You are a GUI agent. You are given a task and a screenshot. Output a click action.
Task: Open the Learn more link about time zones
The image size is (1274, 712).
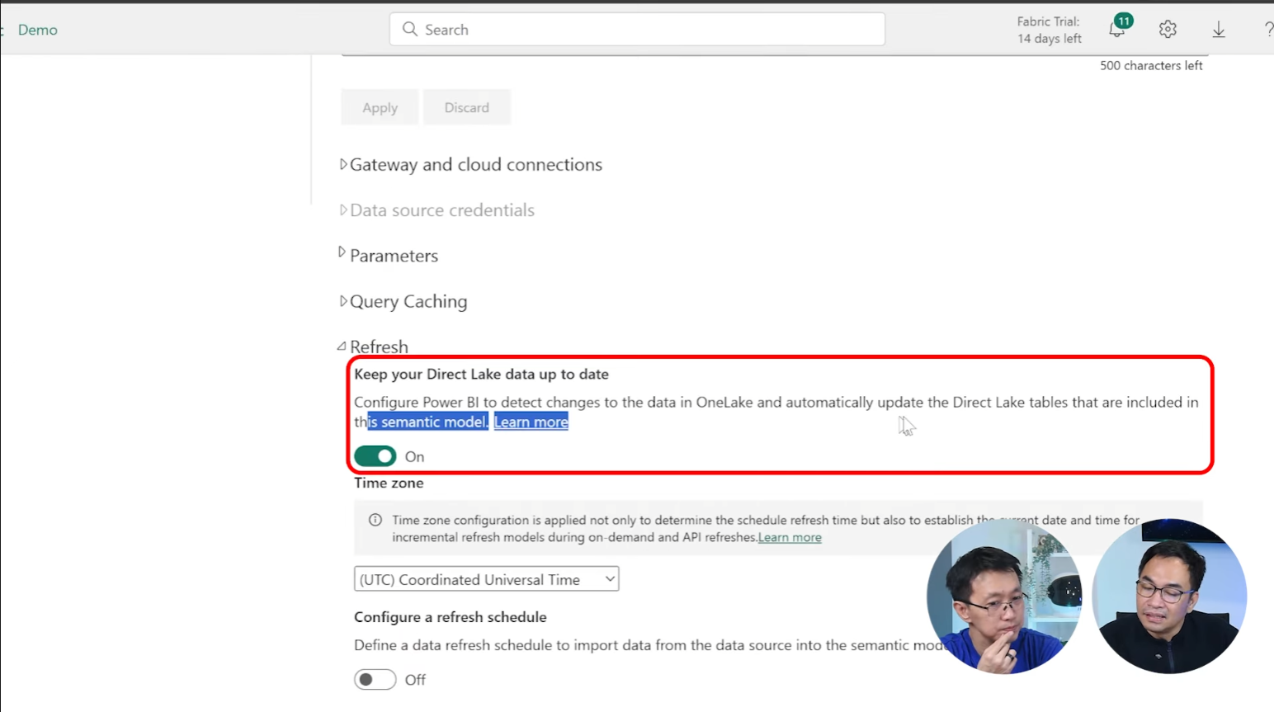click(789, 537)
